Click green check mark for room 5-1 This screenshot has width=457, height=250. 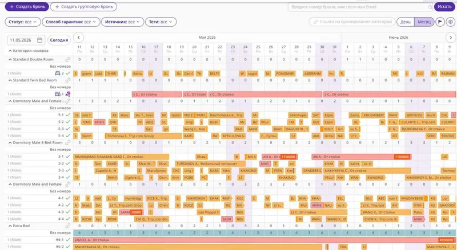tap(68, 115)
